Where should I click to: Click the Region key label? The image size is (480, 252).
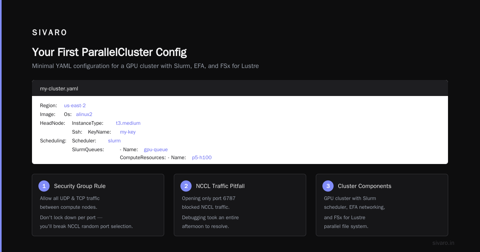point(48,106)
